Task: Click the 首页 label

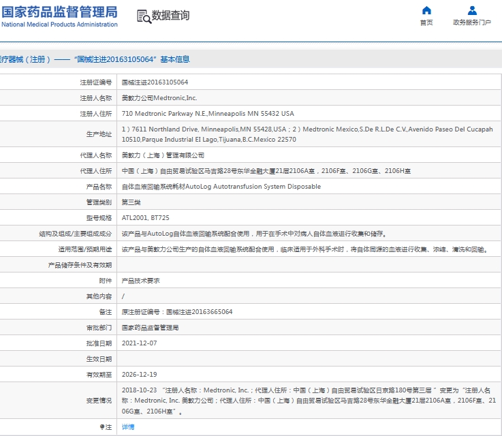Action: tap(426, 22)
